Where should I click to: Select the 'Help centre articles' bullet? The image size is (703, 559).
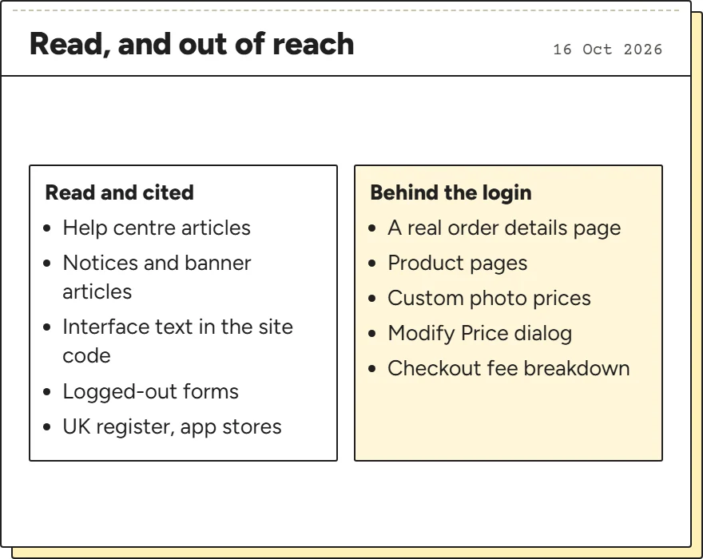click(157, 228)
